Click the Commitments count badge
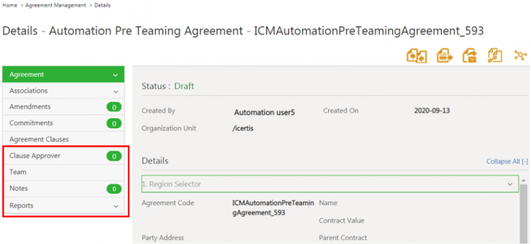This screenshot has width=531, height=244. [x=114, y=124]
